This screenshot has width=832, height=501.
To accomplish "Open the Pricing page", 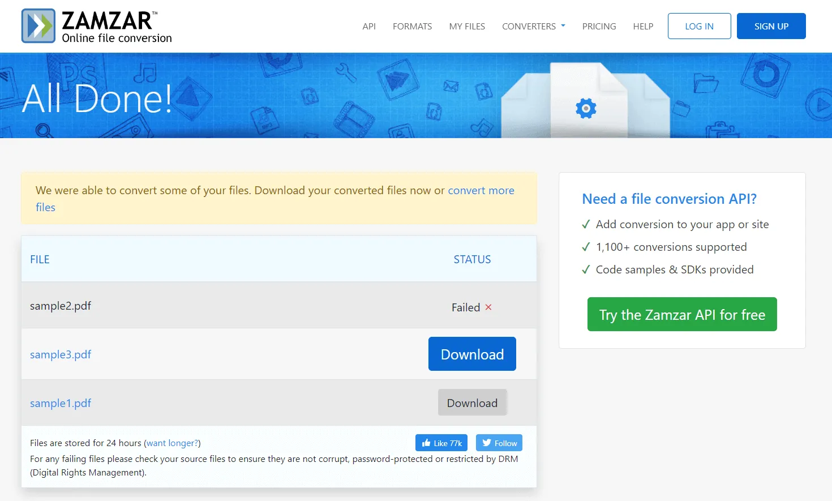I will click(x=599, y=27).
